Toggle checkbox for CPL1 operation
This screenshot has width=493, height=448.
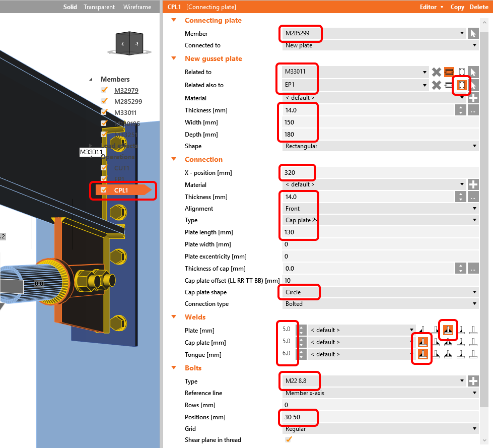pyautogui.click(x=103, y=189)
